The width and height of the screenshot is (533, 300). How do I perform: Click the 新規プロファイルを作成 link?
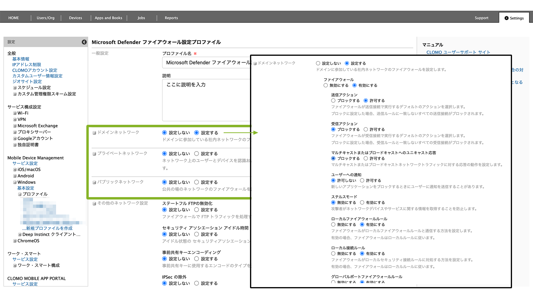(x=47, y=228)
